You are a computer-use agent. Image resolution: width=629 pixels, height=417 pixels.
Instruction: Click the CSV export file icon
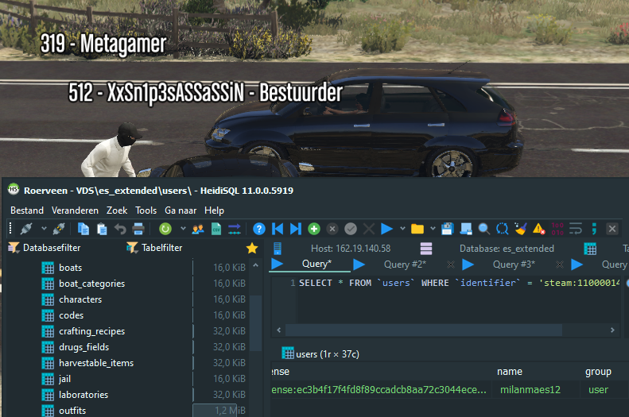point(216,229)
